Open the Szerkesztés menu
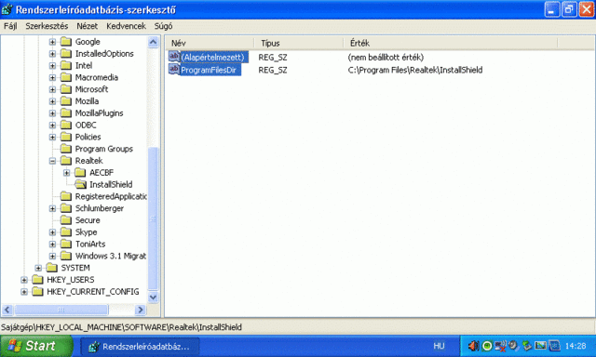The height and width of the screenshot is (357, 596). click(47, 26)
